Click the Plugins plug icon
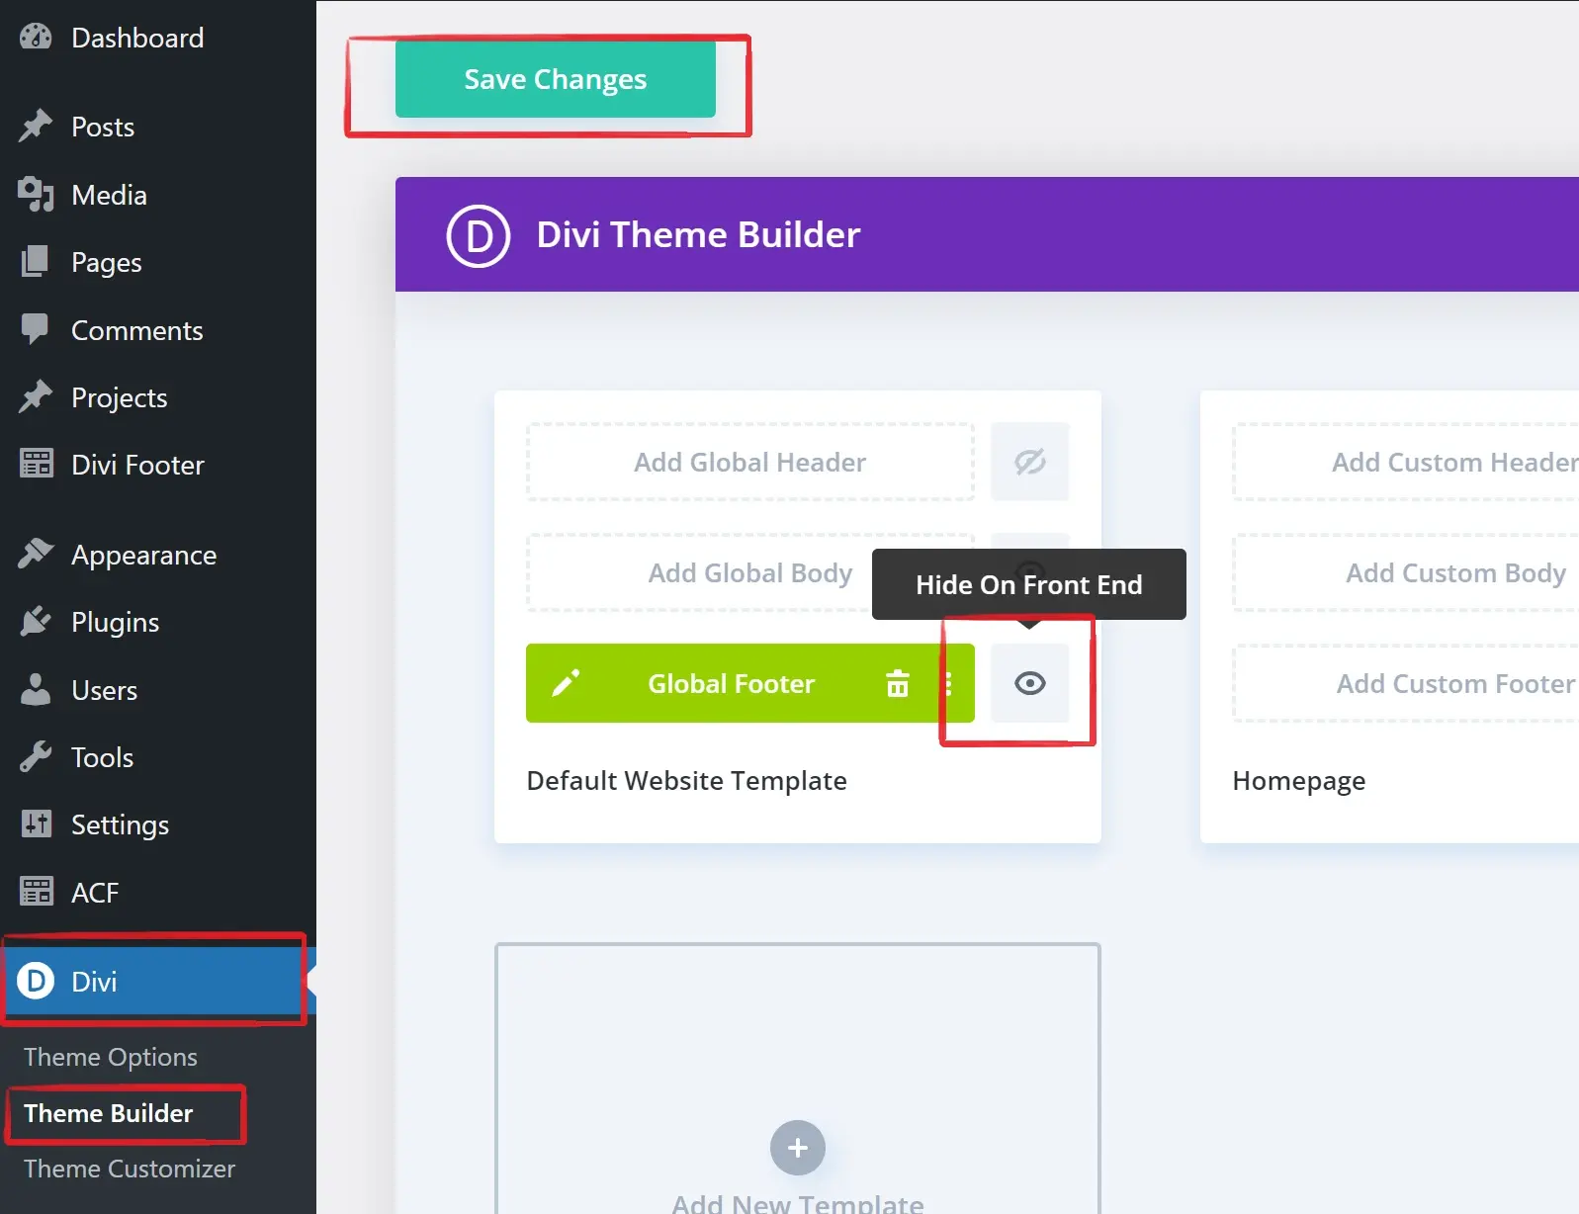Image resolution: width=1579 pixels, height=1214 pixels. 36,621
